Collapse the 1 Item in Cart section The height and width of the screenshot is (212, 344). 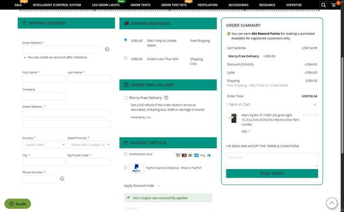(315, 105)
